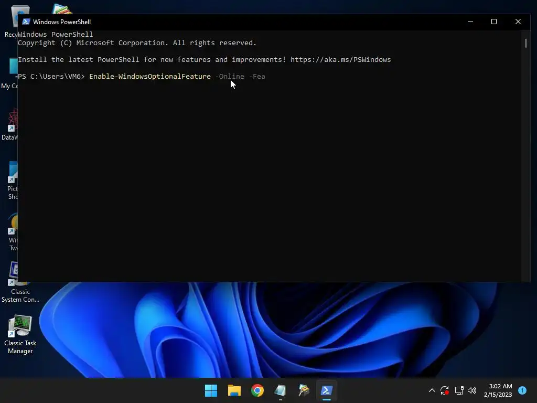Maximize the Windows PowerShell window
Screen dimensions: 537x403
pos(494,22)
